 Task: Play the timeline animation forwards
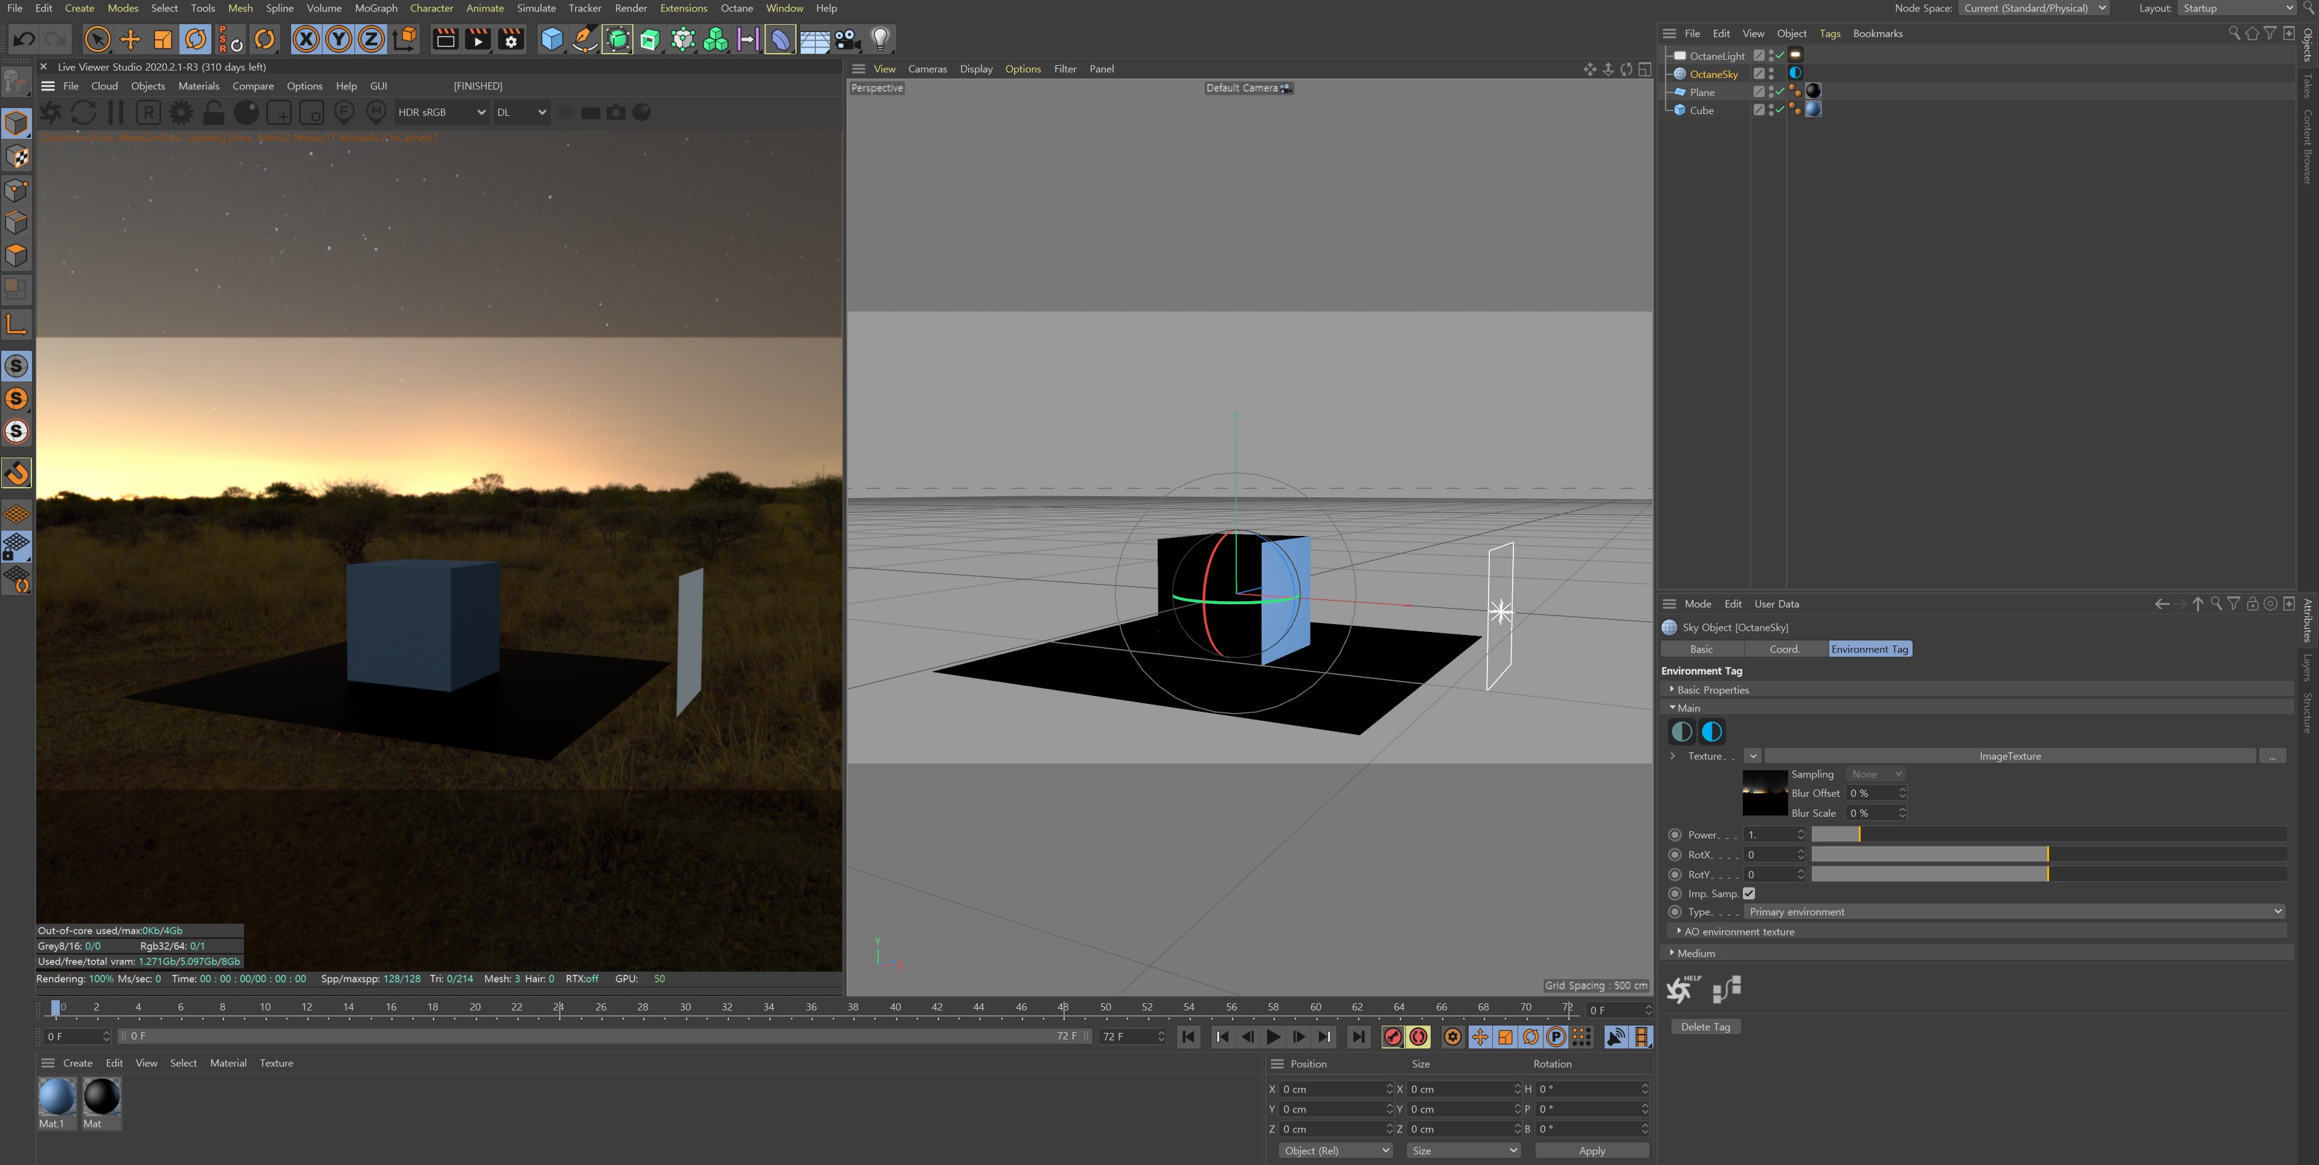(x=1273, y=1037)
